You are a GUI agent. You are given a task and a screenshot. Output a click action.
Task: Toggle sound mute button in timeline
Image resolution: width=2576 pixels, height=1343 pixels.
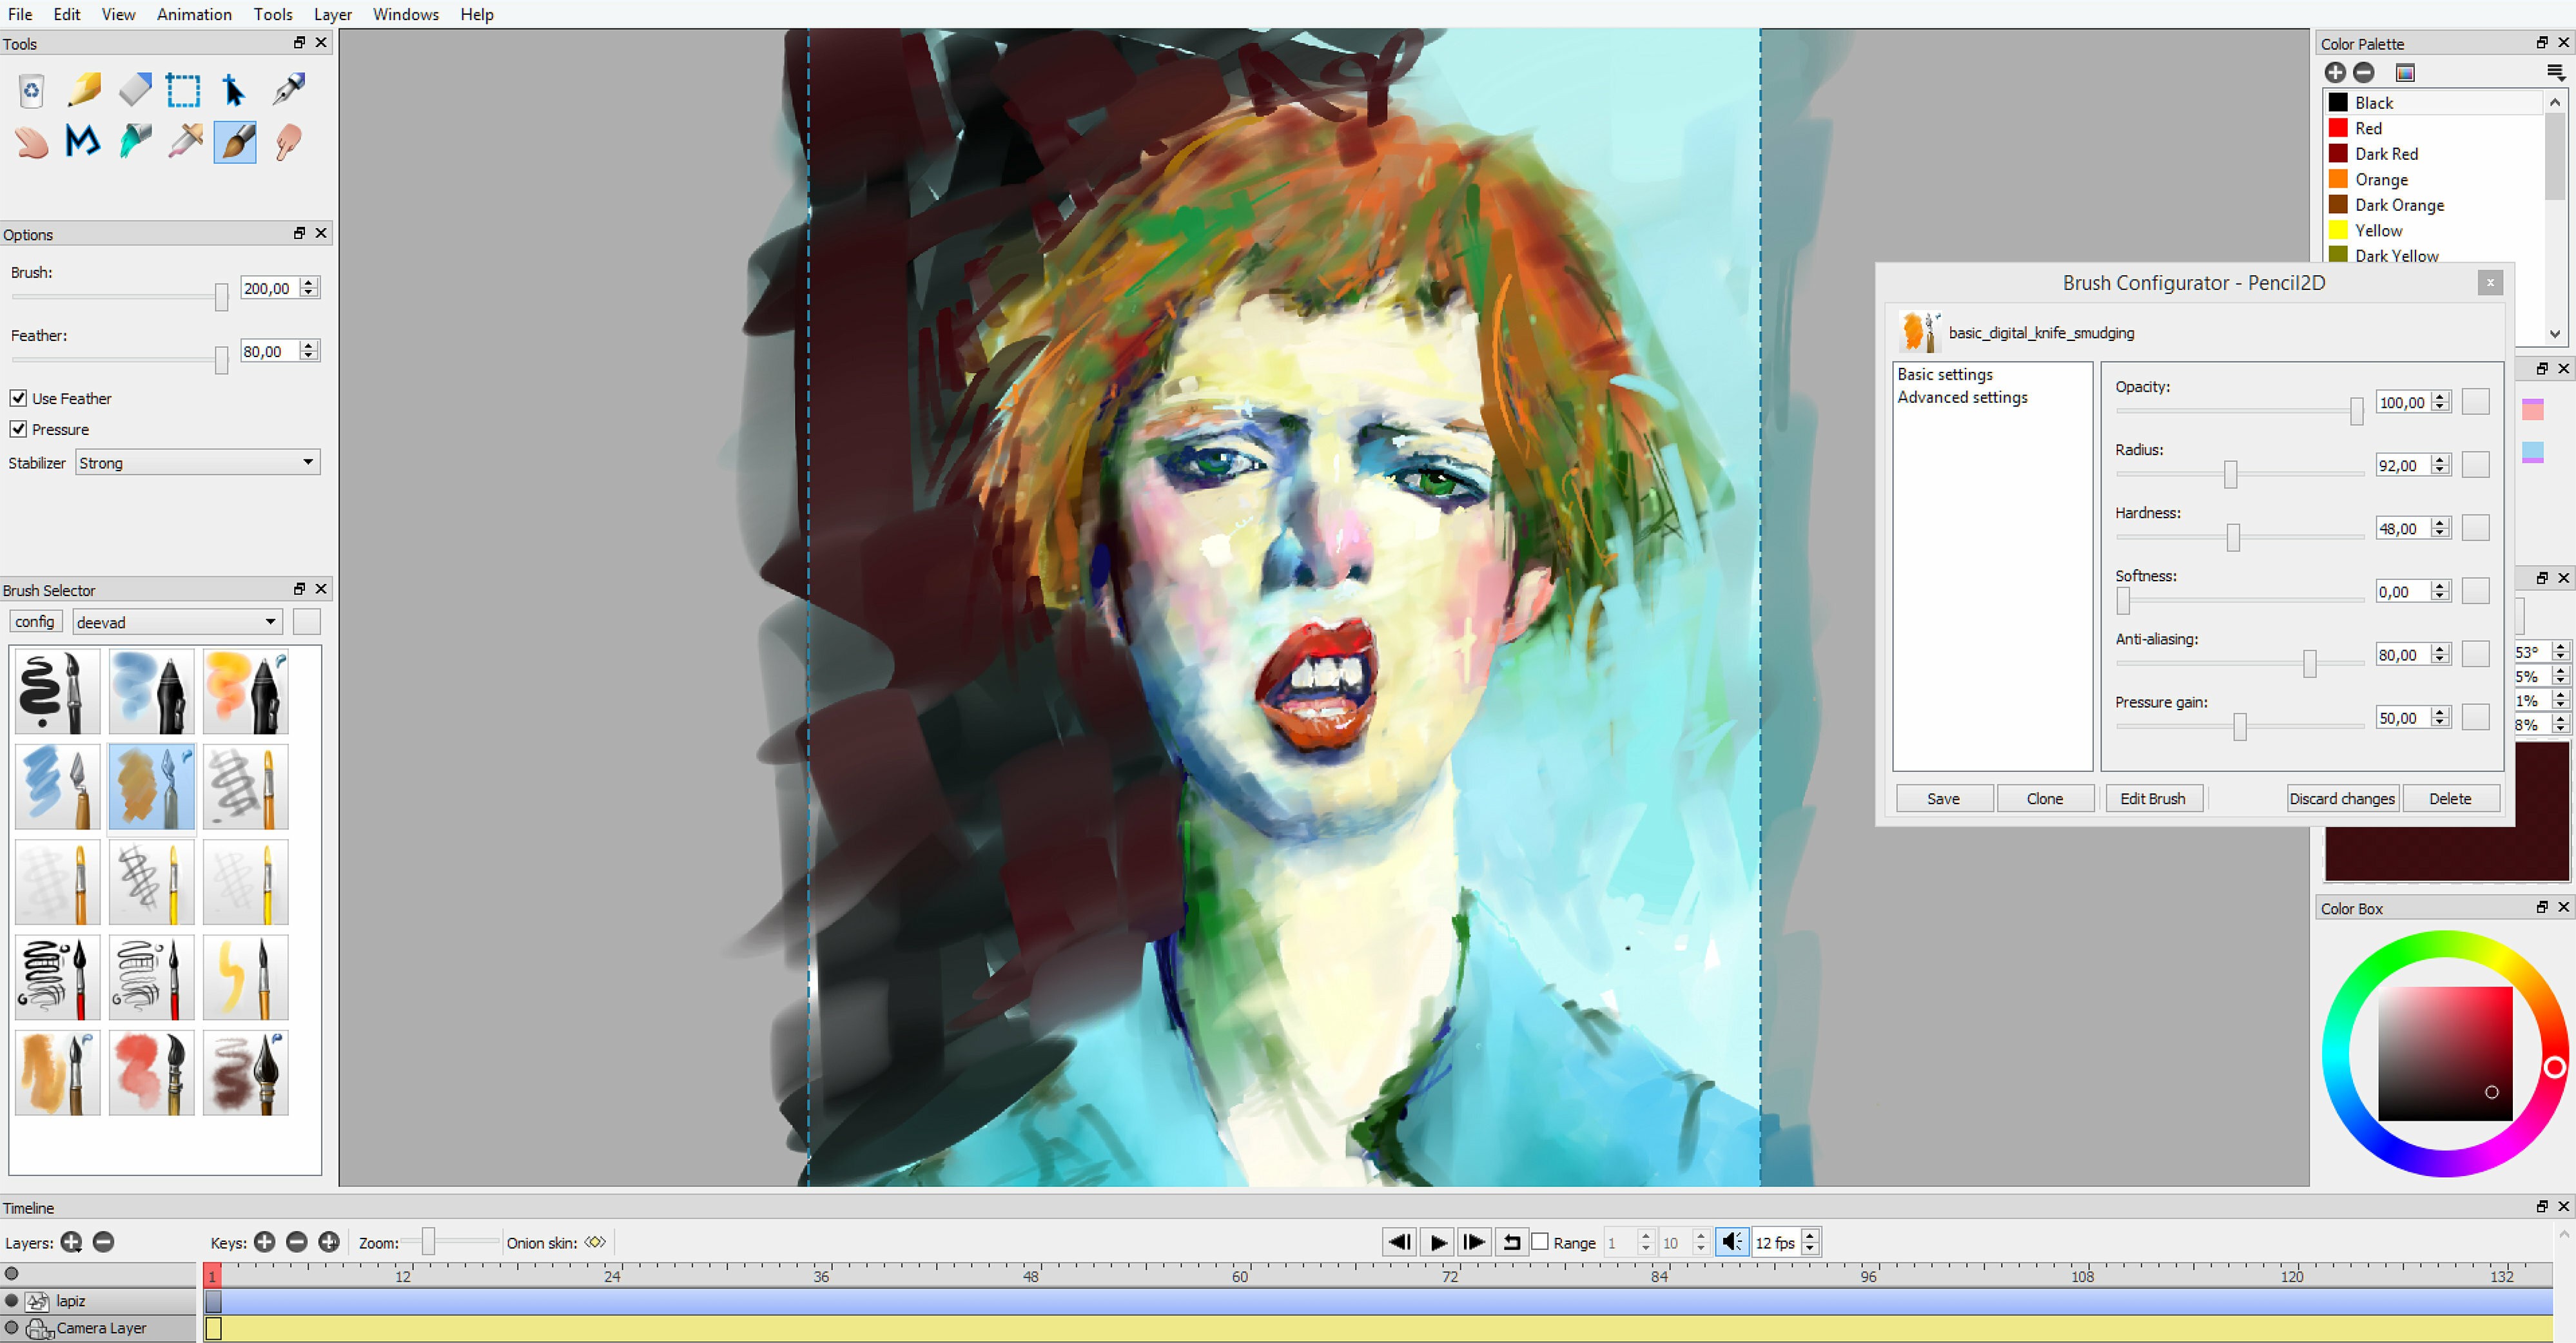tap(1731, 1242)
